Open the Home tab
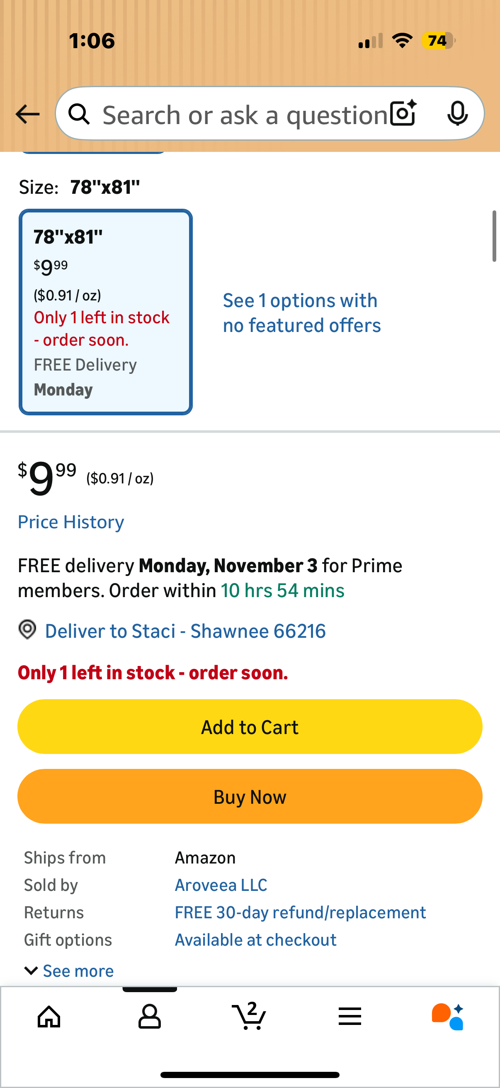Image resolution: width=500 pixels, height=1088 pixels. [49, 1016]
